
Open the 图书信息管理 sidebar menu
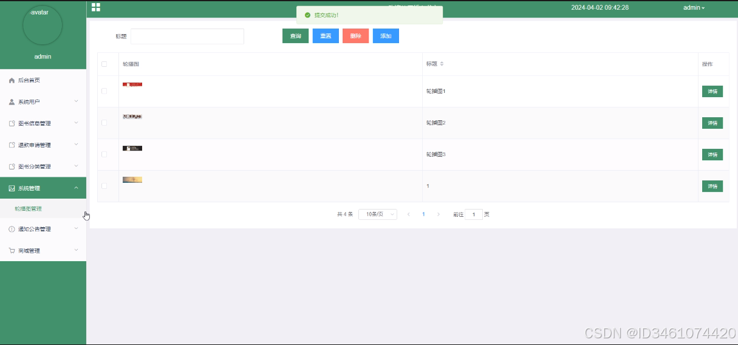[x=43, y=123]
